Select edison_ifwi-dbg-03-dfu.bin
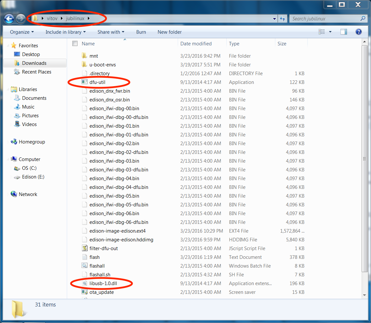 (119, 169)
